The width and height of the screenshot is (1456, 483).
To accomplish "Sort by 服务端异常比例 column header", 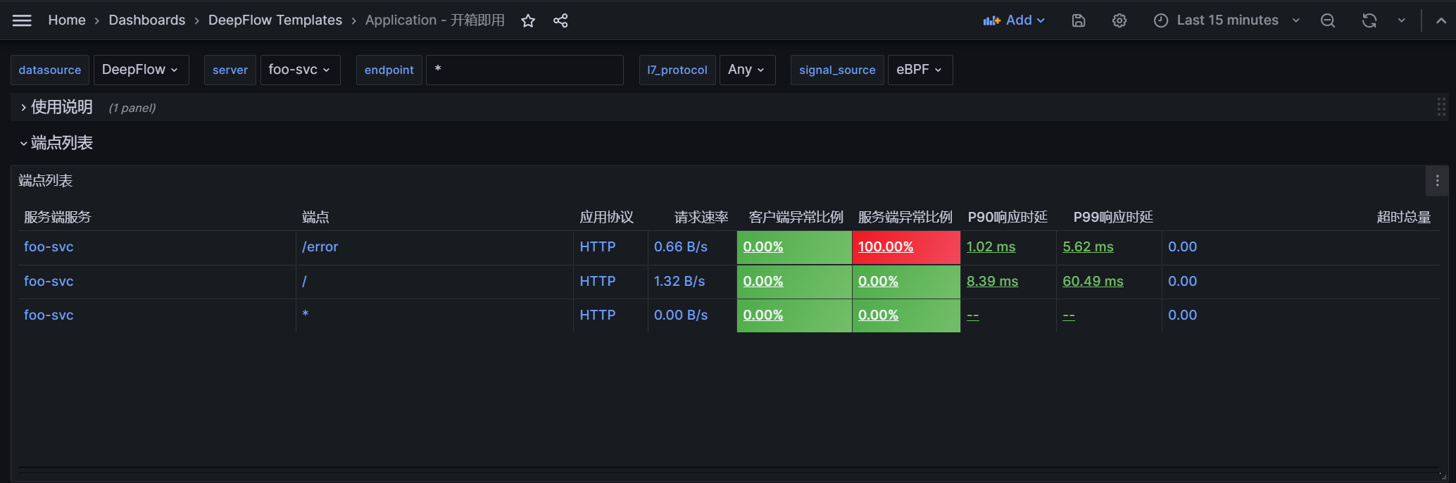I will [905, 217].
